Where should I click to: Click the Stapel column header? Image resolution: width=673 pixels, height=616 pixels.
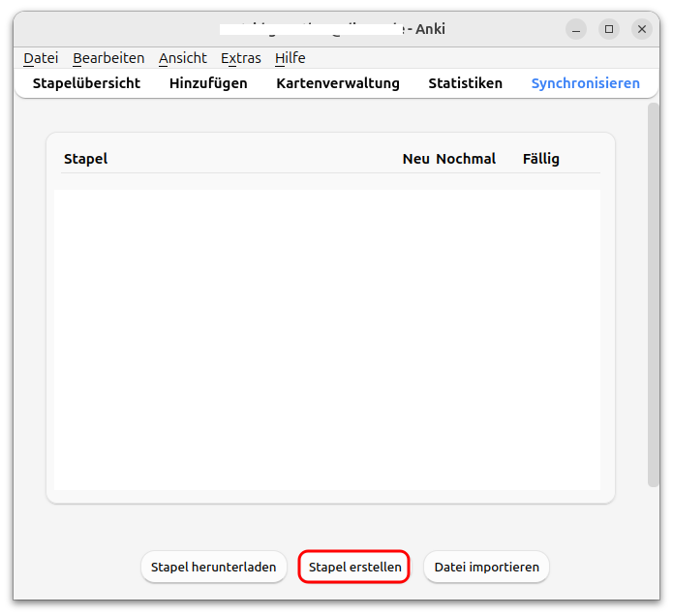[85, 159]
